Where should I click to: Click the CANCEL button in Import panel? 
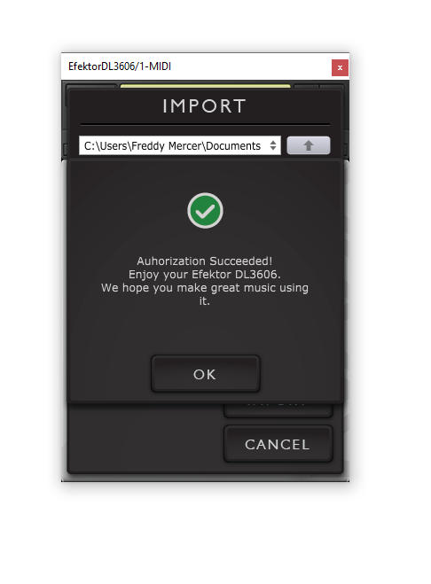278,444
